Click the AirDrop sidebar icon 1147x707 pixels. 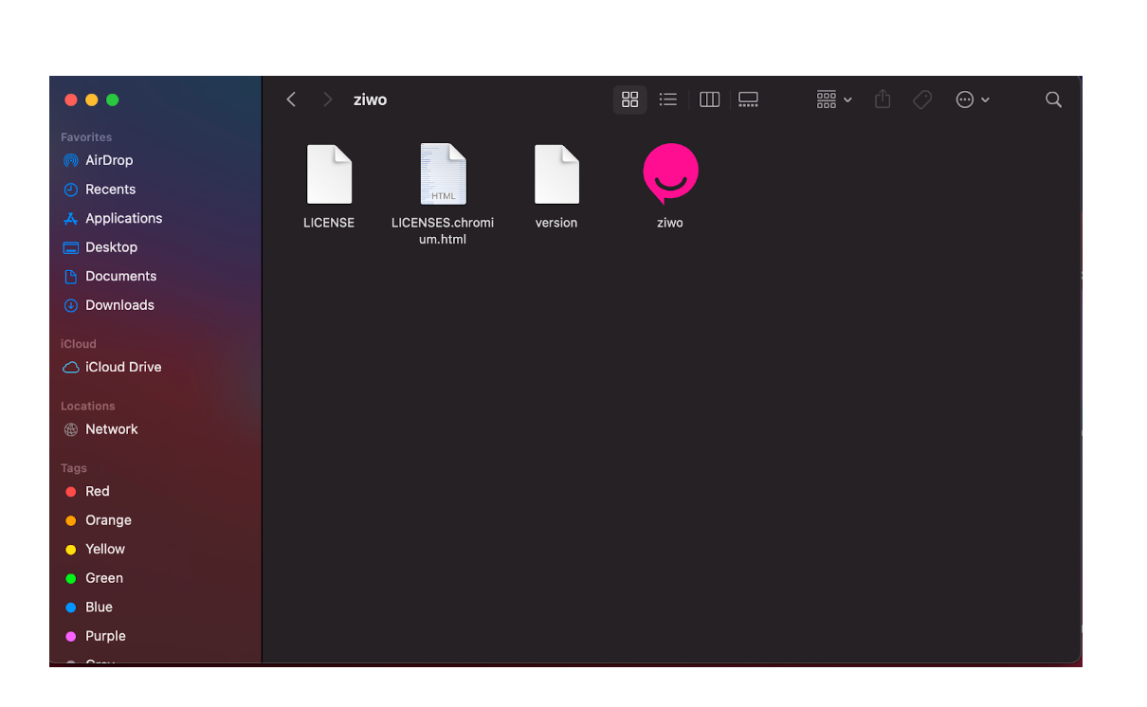click(x=70, y=160)
